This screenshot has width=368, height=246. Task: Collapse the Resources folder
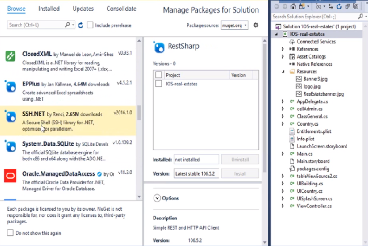[283, 71]
